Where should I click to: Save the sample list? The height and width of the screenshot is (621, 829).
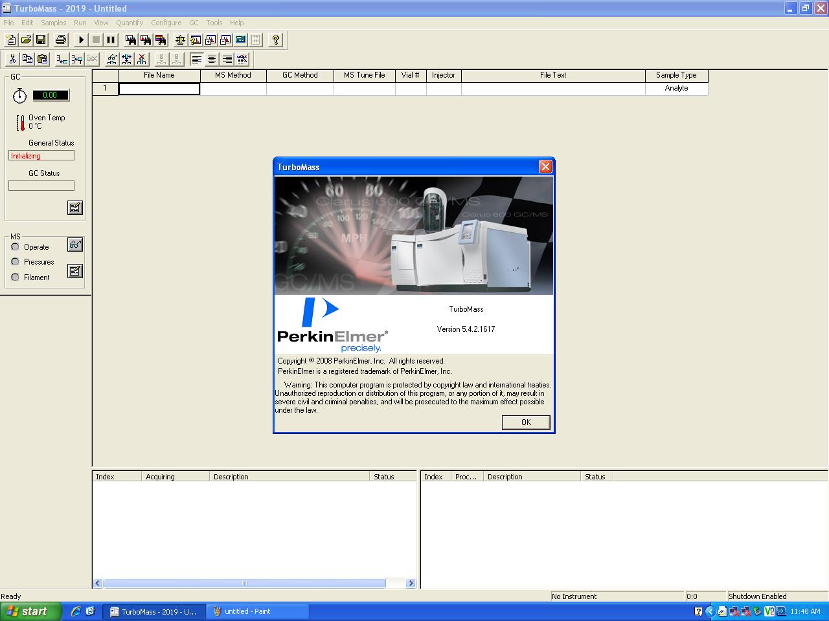[41, 39]
